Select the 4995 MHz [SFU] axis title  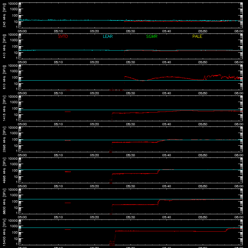4,170
